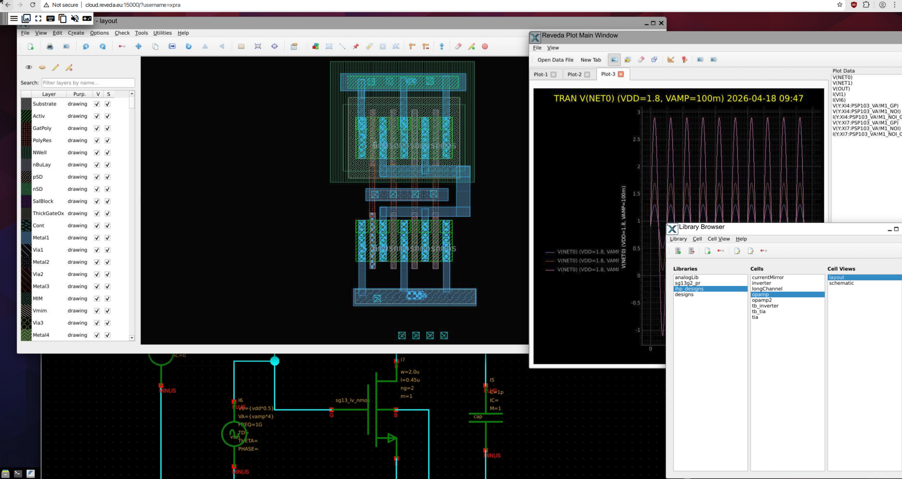Open the Cell View menu in Library Browser
902x479 pixels.
[x=718, y=239]
